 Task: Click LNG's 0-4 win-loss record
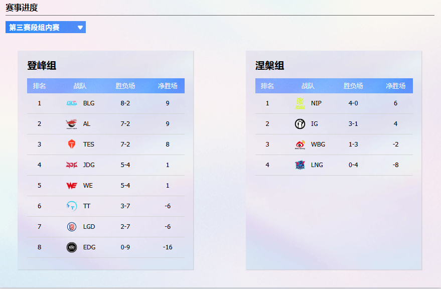(353, 165)
